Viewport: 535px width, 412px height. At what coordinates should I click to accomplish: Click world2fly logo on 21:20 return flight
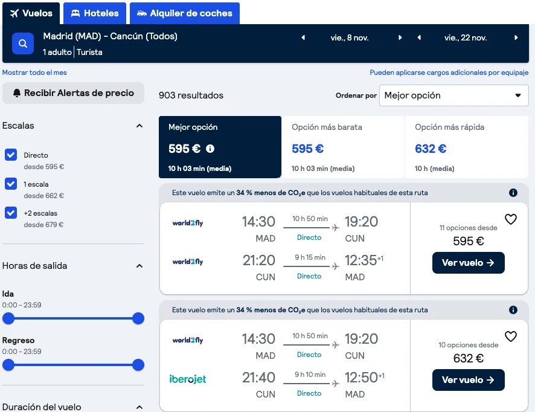point(188,262)
